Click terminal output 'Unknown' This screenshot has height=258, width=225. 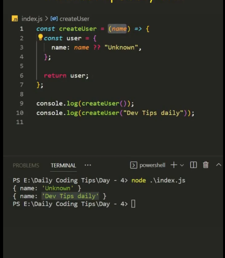pos(58,188)
